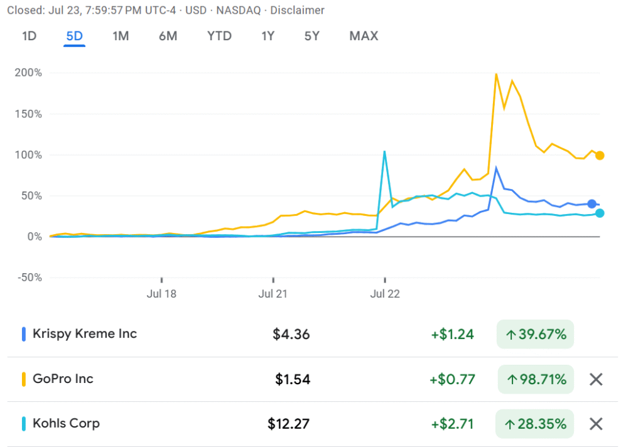The width and height of the screenshot is (643, 447).
Task: Remove GoPro Inc from comparison
Action: tap(596, 379)
